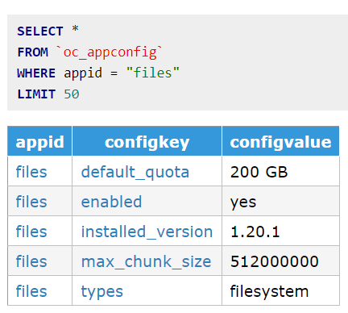
Task: Open the types configkey link
Action: 102,292
